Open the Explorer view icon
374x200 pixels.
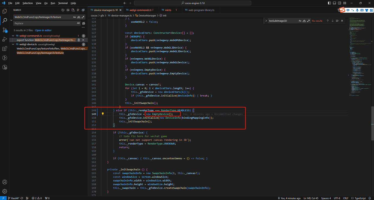4,11
